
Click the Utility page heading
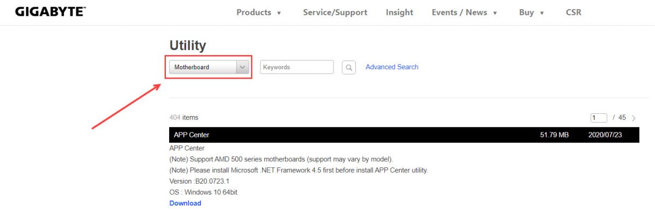(188, 45)
